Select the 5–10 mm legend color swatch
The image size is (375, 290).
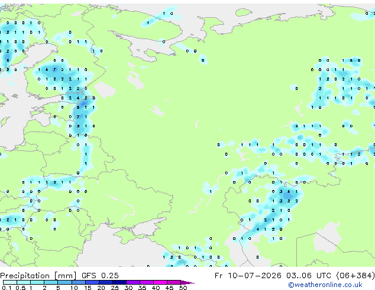pos(64,282)
